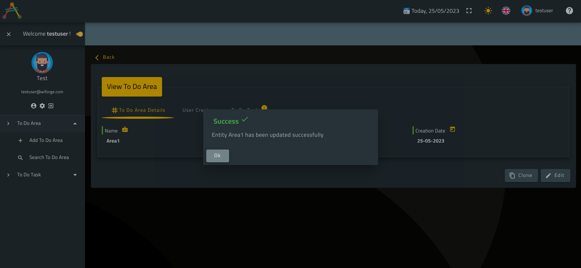This screenshot has height=268, width=581.
Task: Open the settings gear icon in the sidebar
Action: pyautogui.click(x=42, y=106)
